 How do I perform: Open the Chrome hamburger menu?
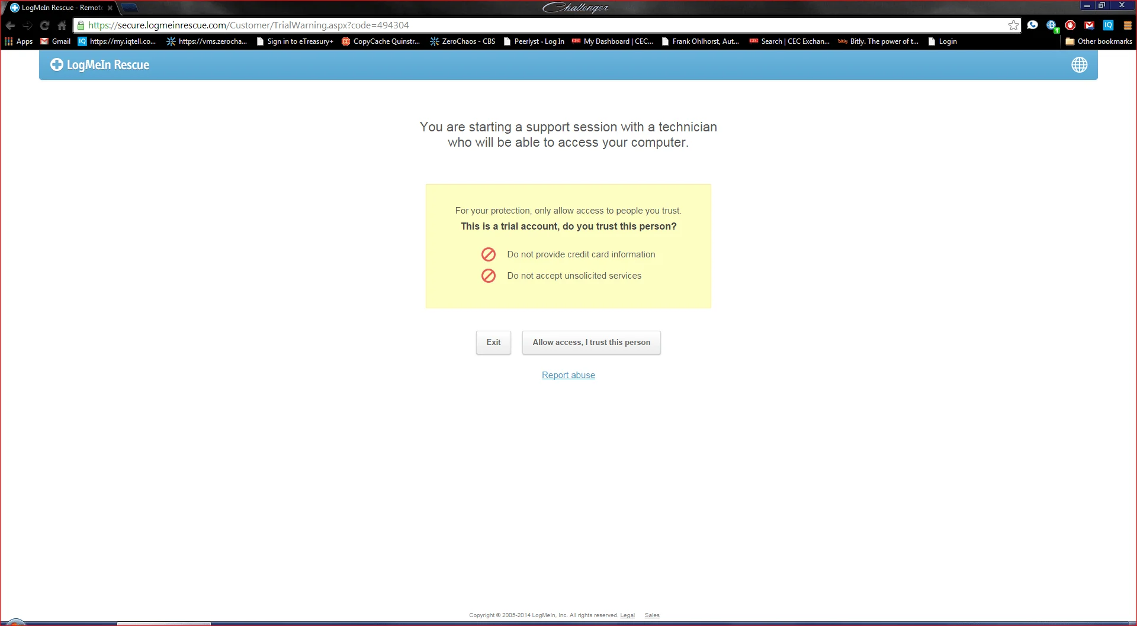[1128, 25]
